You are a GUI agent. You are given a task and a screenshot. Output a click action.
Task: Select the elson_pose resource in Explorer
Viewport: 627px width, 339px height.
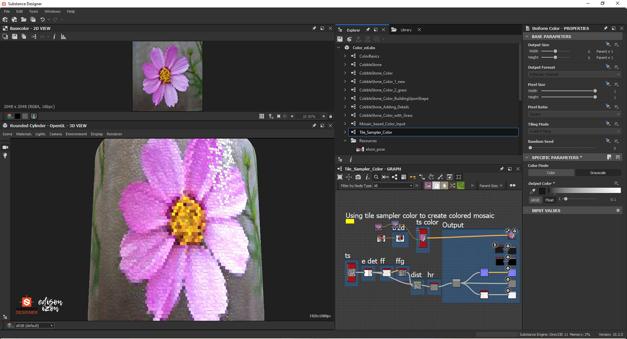coord(375,149)
